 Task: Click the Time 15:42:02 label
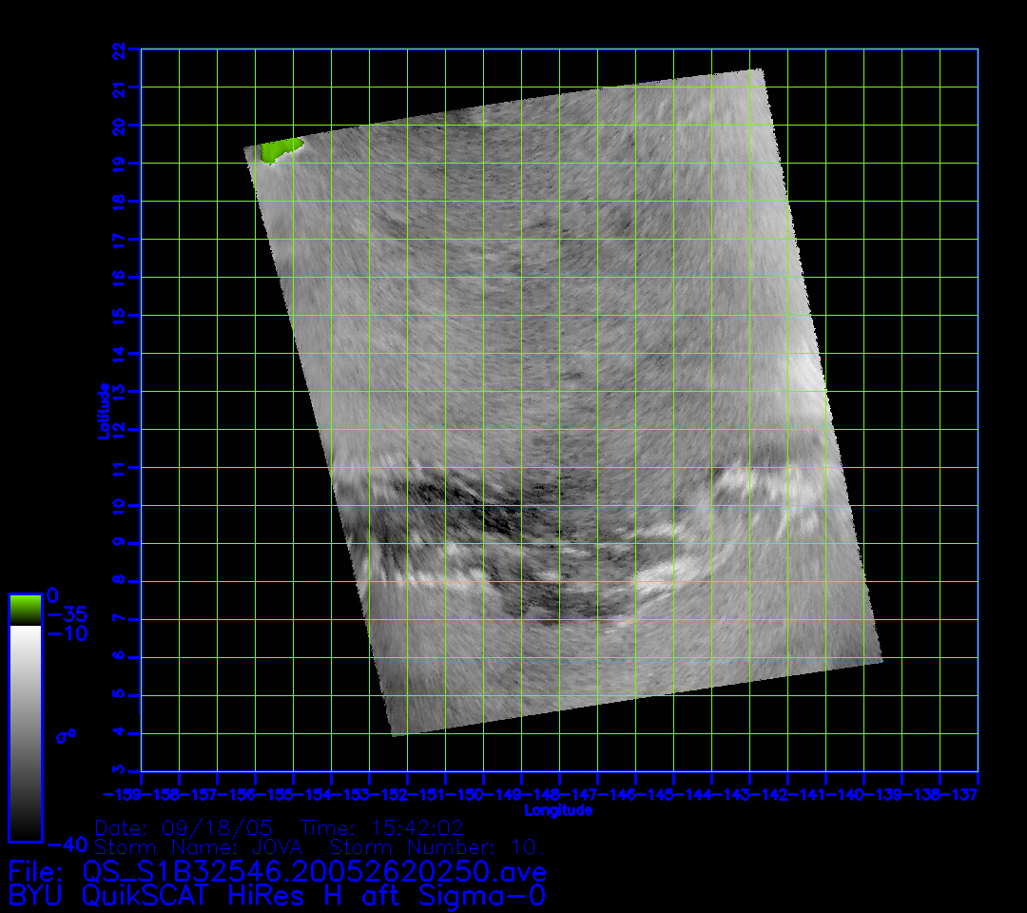tap(382, 827)
